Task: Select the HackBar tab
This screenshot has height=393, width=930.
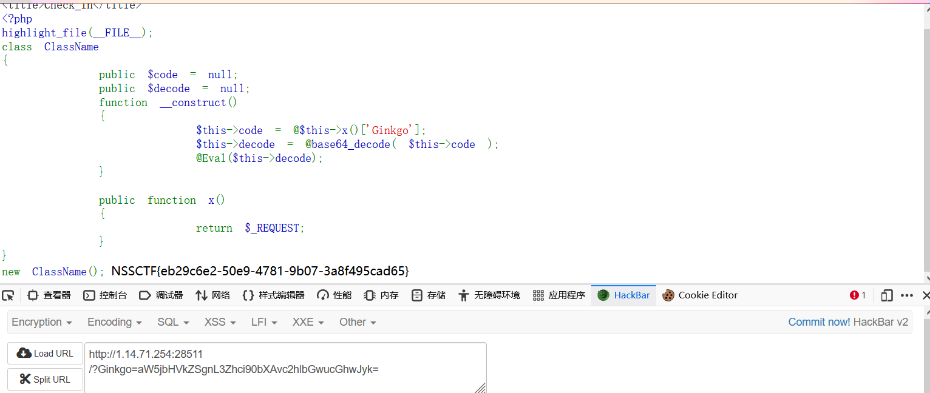Action: tap(624, 295)
